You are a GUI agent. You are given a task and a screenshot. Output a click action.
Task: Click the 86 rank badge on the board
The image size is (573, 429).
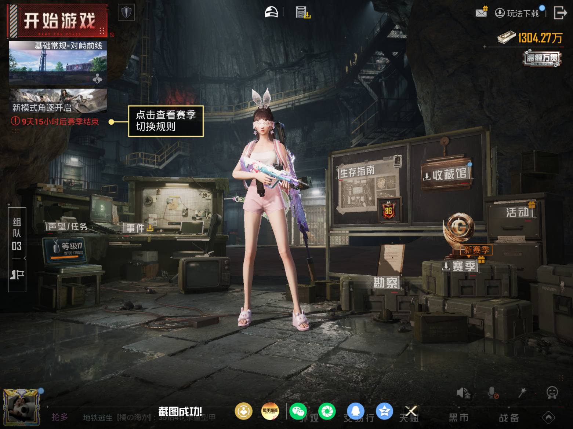(389, 210)
